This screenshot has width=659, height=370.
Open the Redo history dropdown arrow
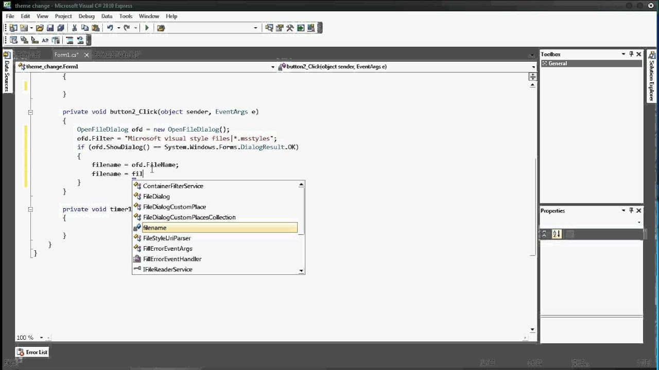coord(136,28)
